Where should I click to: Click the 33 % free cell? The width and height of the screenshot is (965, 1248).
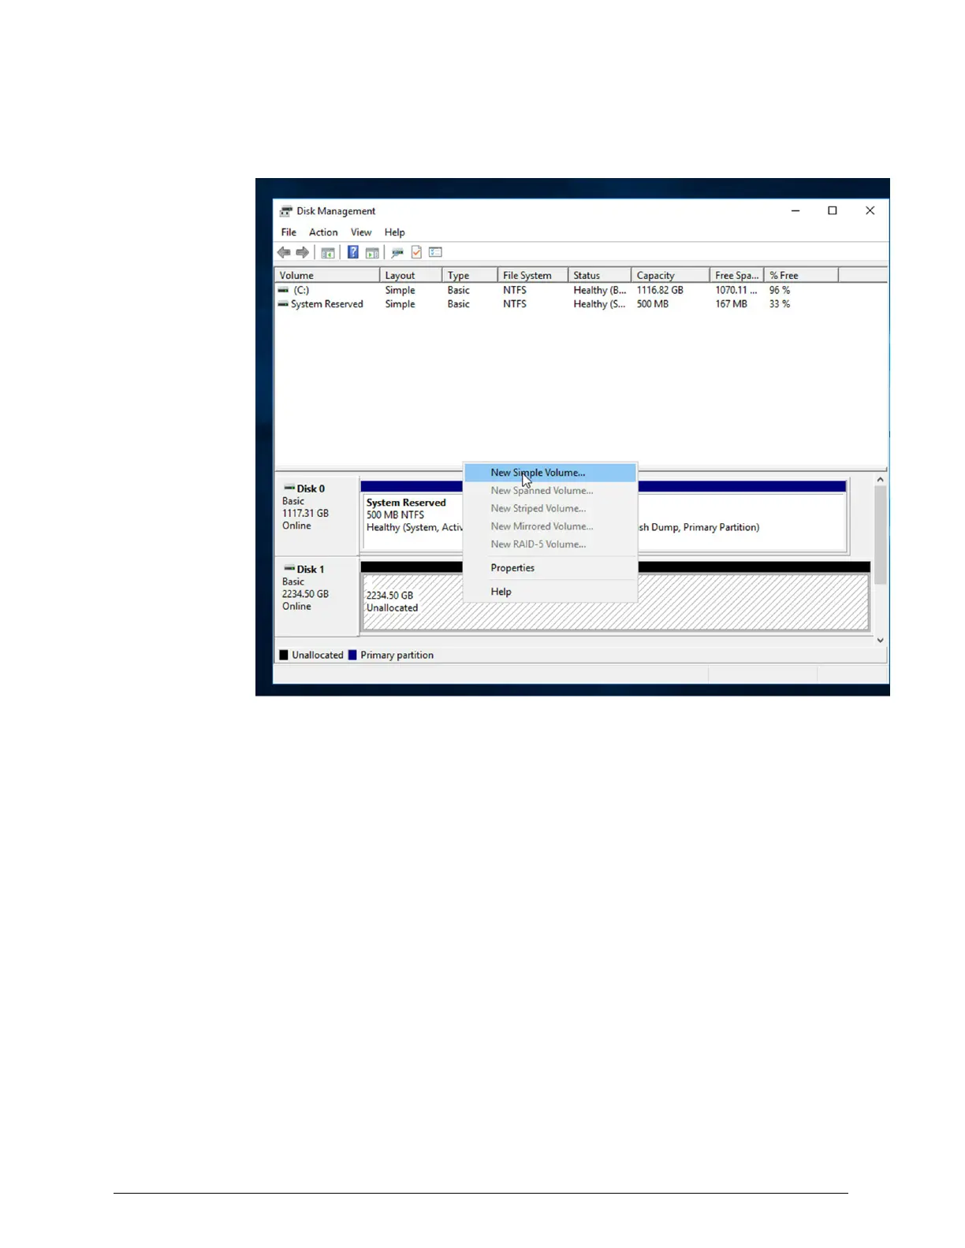[x=780, y=304]
